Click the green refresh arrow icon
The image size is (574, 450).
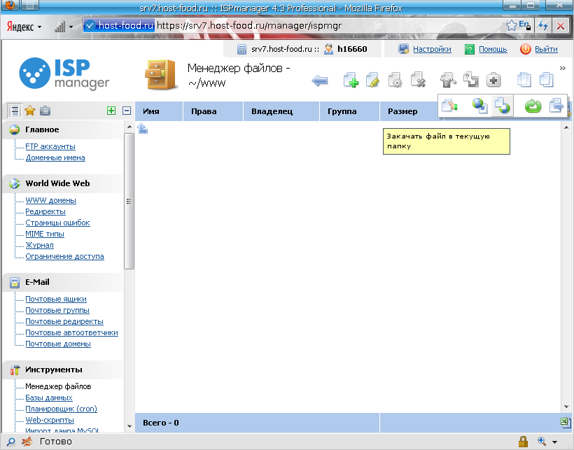click(x=533, y=106)
